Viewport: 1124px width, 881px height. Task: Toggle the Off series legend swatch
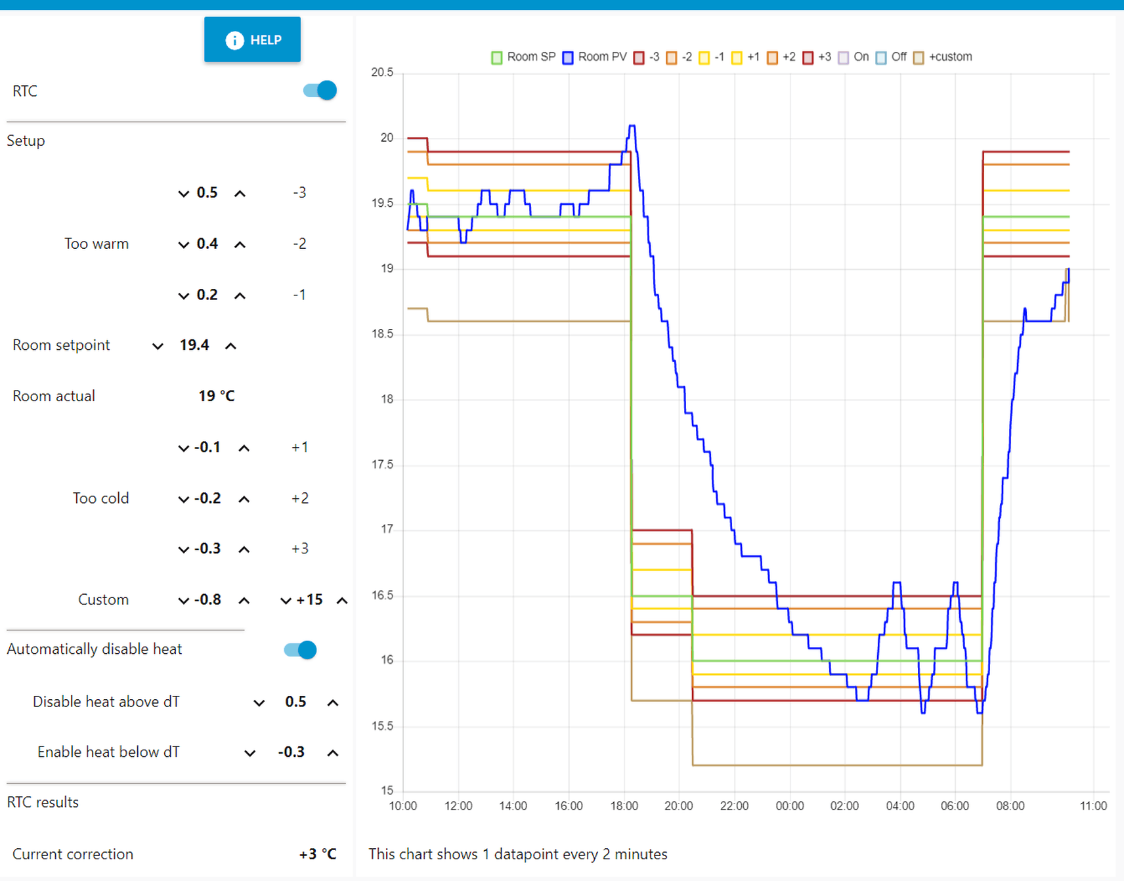(x=881, y=58)
